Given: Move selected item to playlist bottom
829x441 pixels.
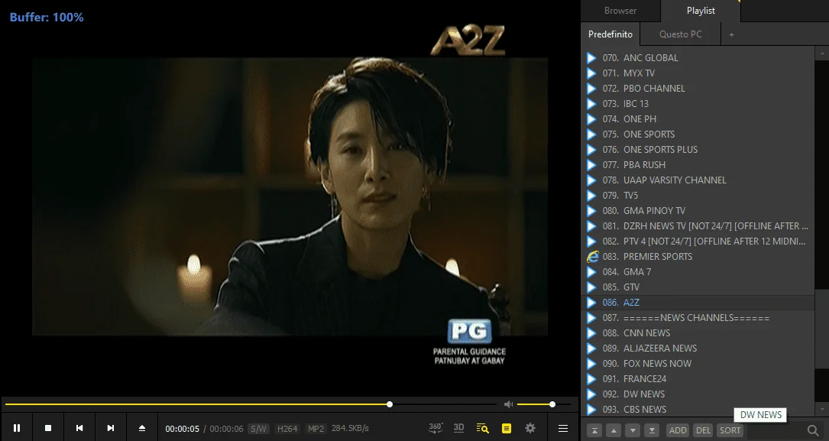Looking at the screenshot, I should [x=651, y=430].
